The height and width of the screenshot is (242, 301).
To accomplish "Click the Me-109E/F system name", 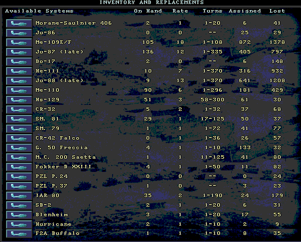I will [x=54, y=42].
